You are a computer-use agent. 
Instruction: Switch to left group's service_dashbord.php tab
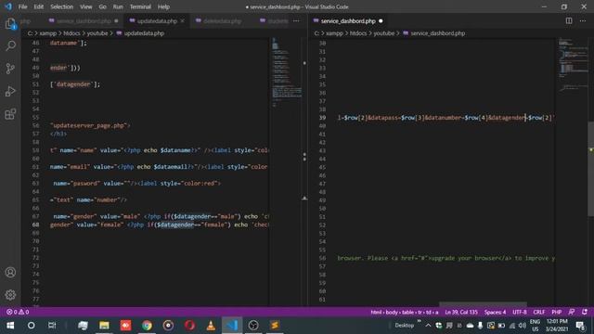pyautogui.click(x=84, y=20)
